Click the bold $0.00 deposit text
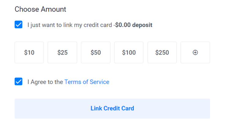The image size is (230, 121). tap(133, 25)
